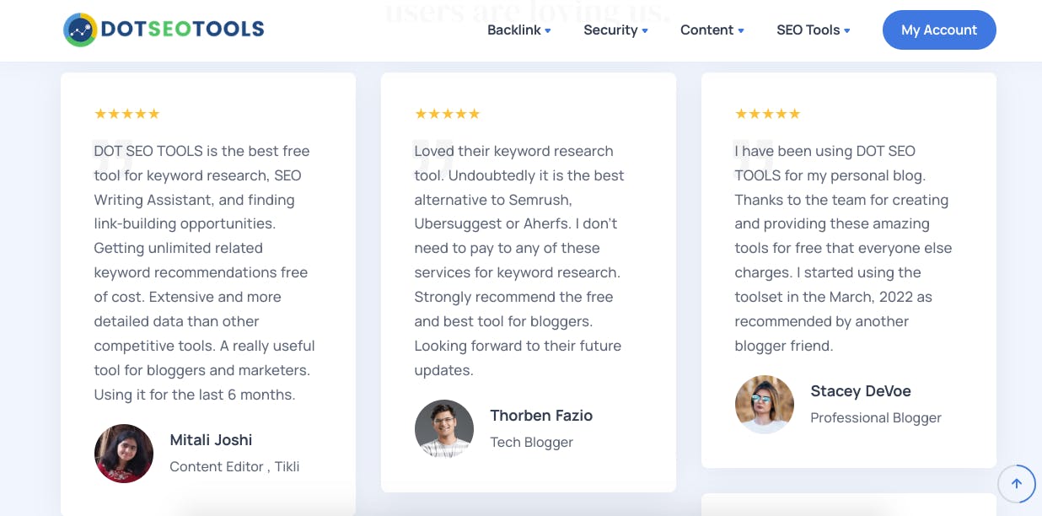Screen dimensions: 1042x516
Task: Click Mitali Joshi's profile photo
Action: click(124, 454)
